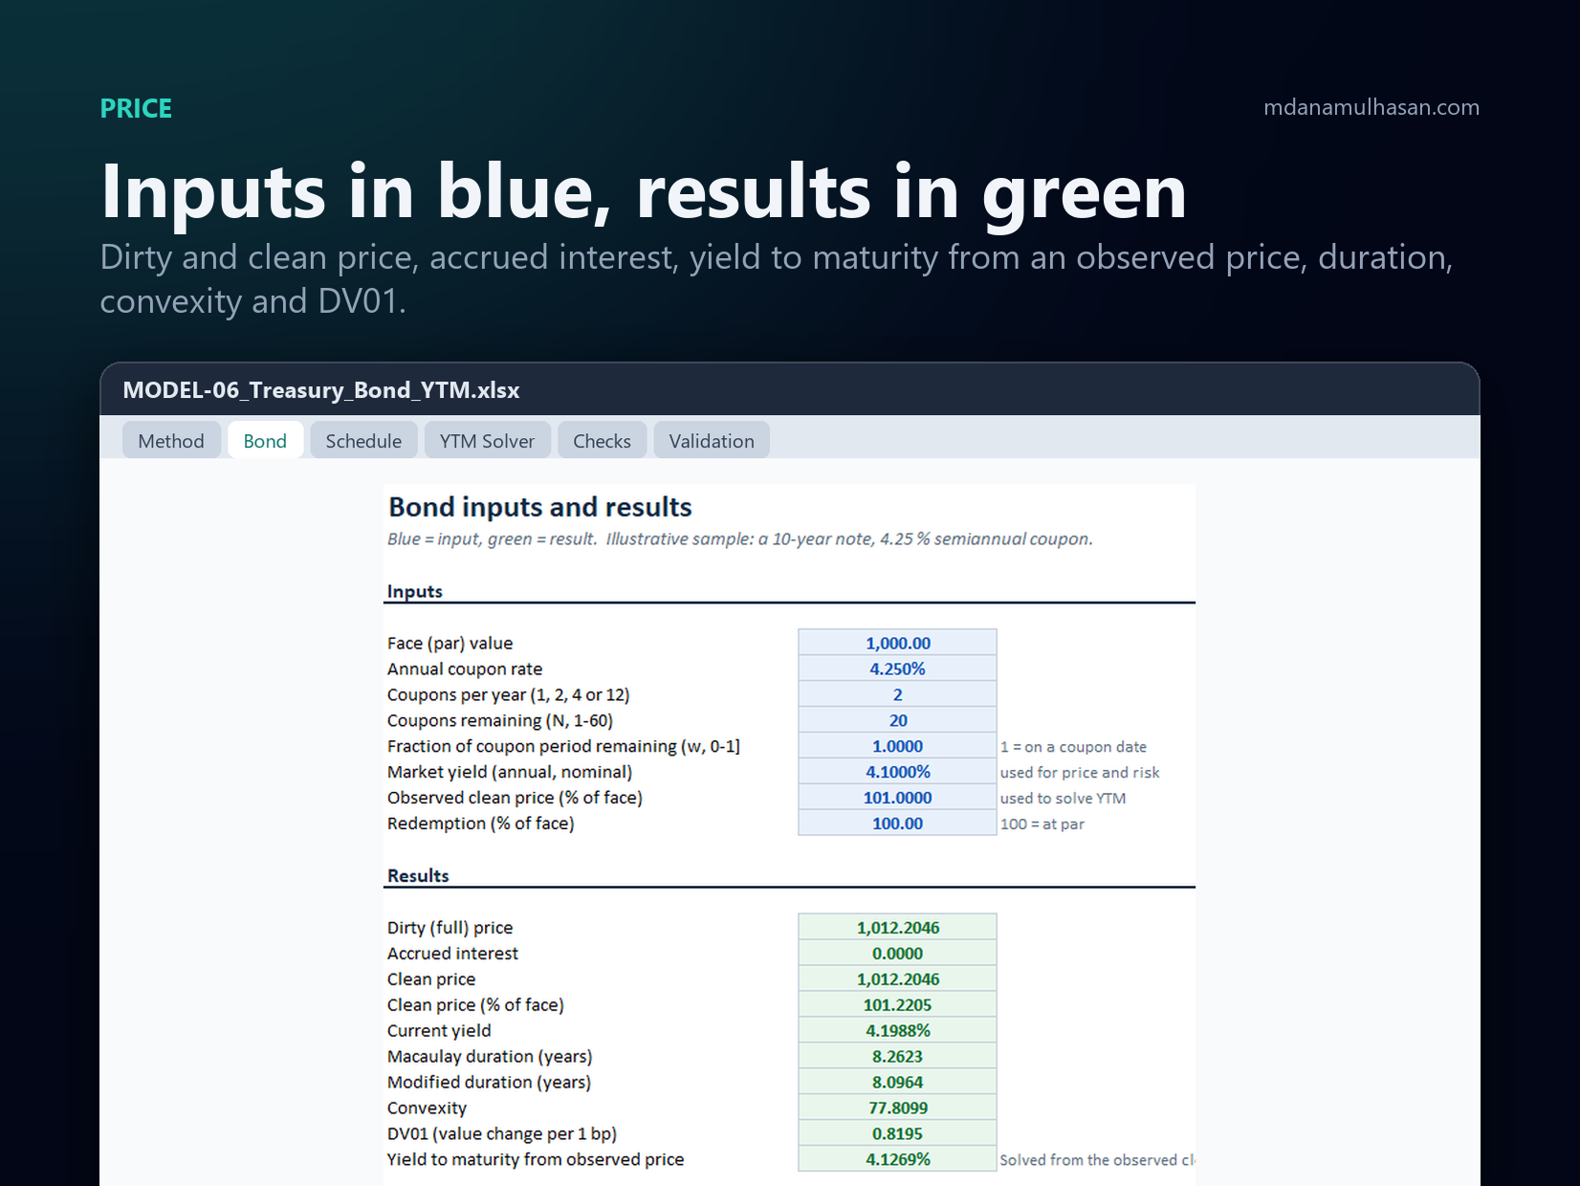Click the Redemption input cell 100.00
The height and width of the screenshot is (1186, 1580).
coord(897,824)
